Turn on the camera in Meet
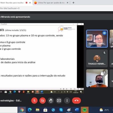 click(43, 100)
